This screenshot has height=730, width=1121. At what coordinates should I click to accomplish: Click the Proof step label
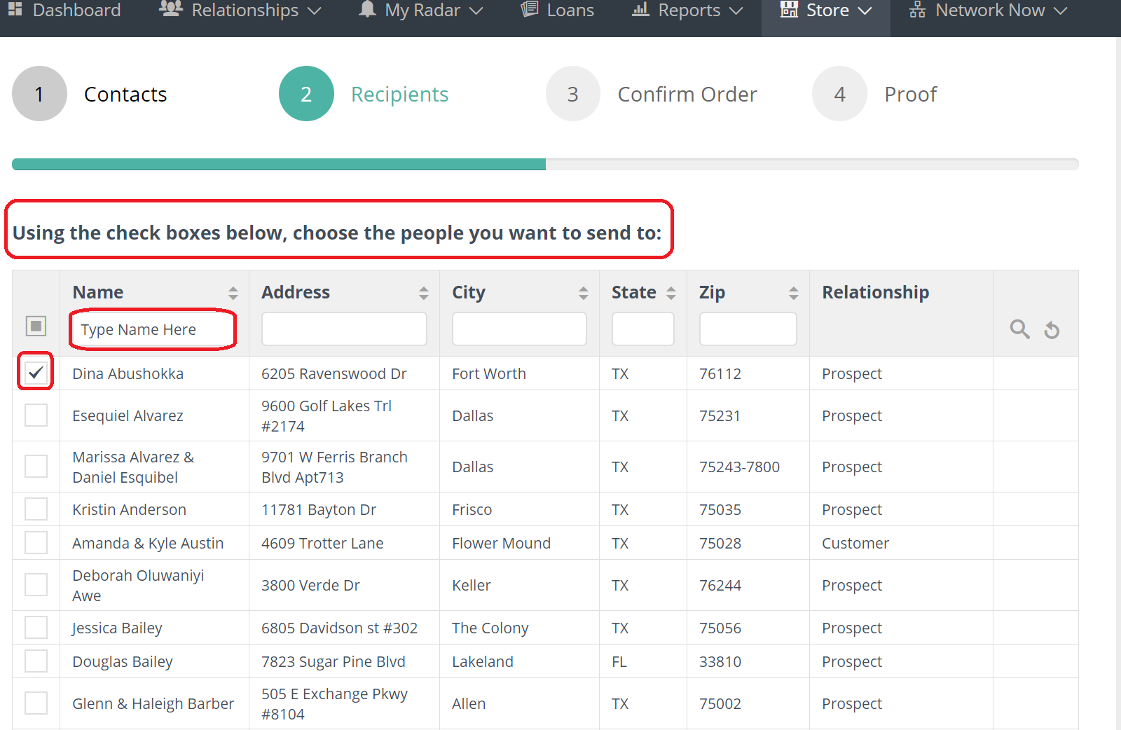[910, 94]
